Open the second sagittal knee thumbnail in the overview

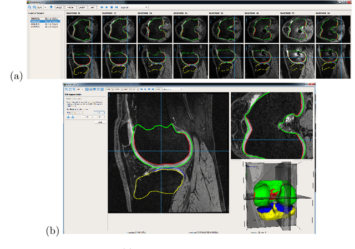point(119,62)
